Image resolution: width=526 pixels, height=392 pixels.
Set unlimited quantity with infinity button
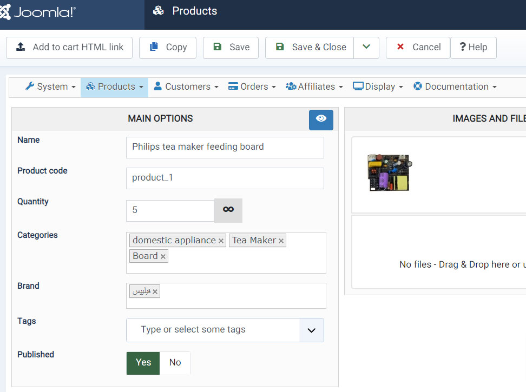click(228, 210)
